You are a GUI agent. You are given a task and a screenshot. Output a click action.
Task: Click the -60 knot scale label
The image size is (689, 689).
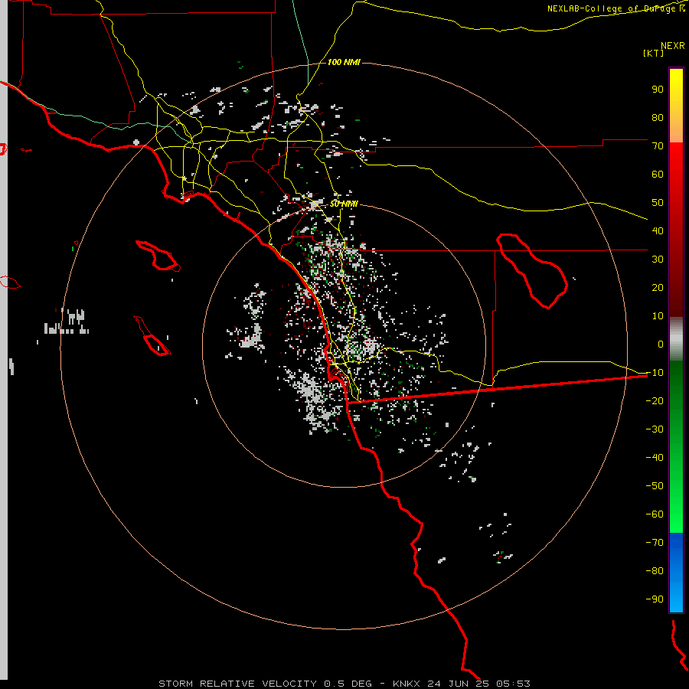(655, 514)
